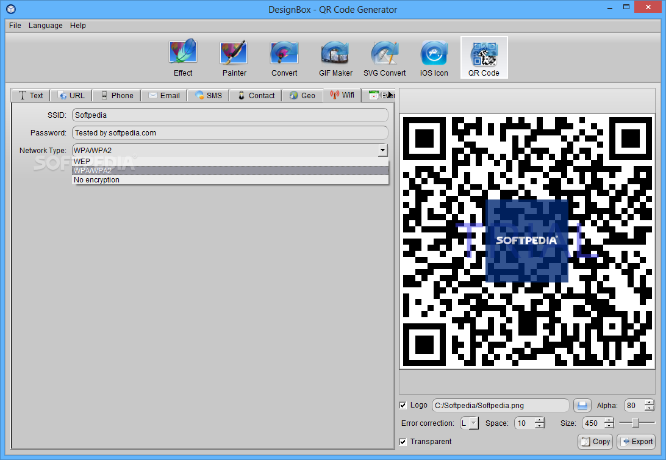
Task: Open the Language menu
Action: point(46,26)
